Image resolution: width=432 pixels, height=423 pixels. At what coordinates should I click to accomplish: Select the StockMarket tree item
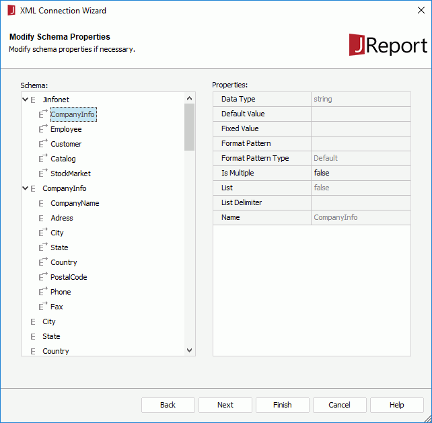tap(71, 174)
